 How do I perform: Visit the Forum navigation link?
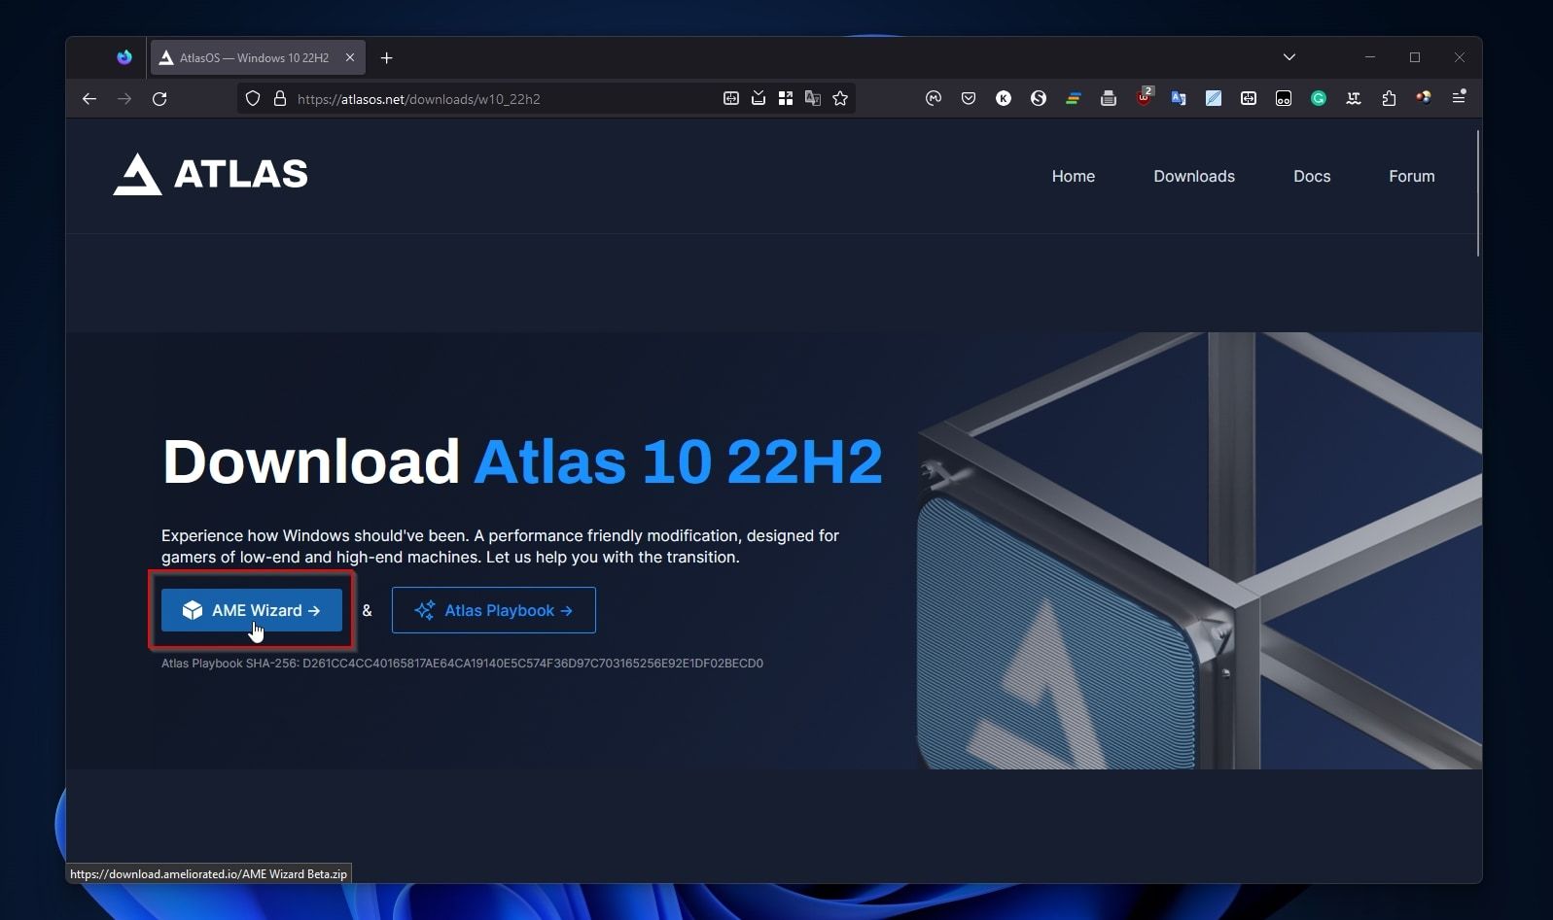pyautogui.click(x=1411, y=176)
